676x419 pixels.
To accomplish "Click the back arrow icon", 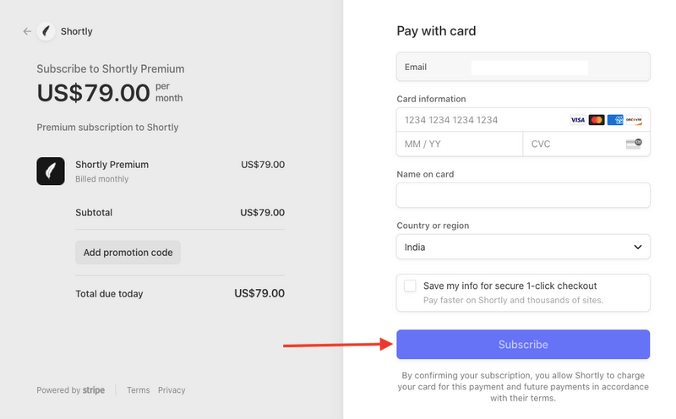I will pyautogui.click(x=27, y=31).
